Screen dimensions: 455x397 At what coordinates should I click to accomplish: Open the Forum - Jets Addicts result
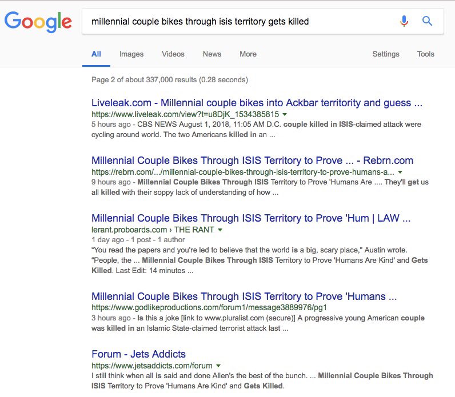point(138,354)
